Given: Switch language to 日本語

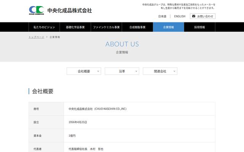Looking at the screenshot, I should pos(162,16).
